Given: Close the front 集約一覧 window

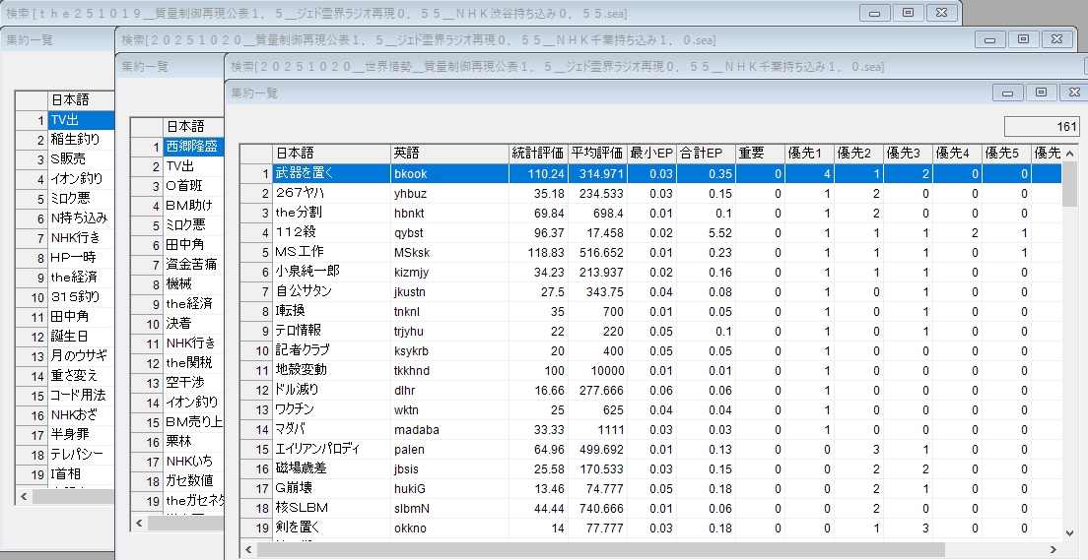Looking at the screenshot, I should [x=1073, y=93].
